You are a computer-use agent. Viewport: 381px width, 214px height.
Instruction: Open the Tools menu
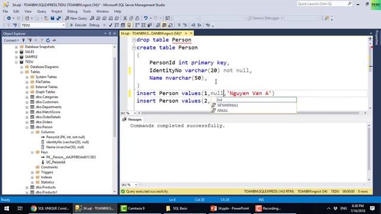tap(87, 11)
